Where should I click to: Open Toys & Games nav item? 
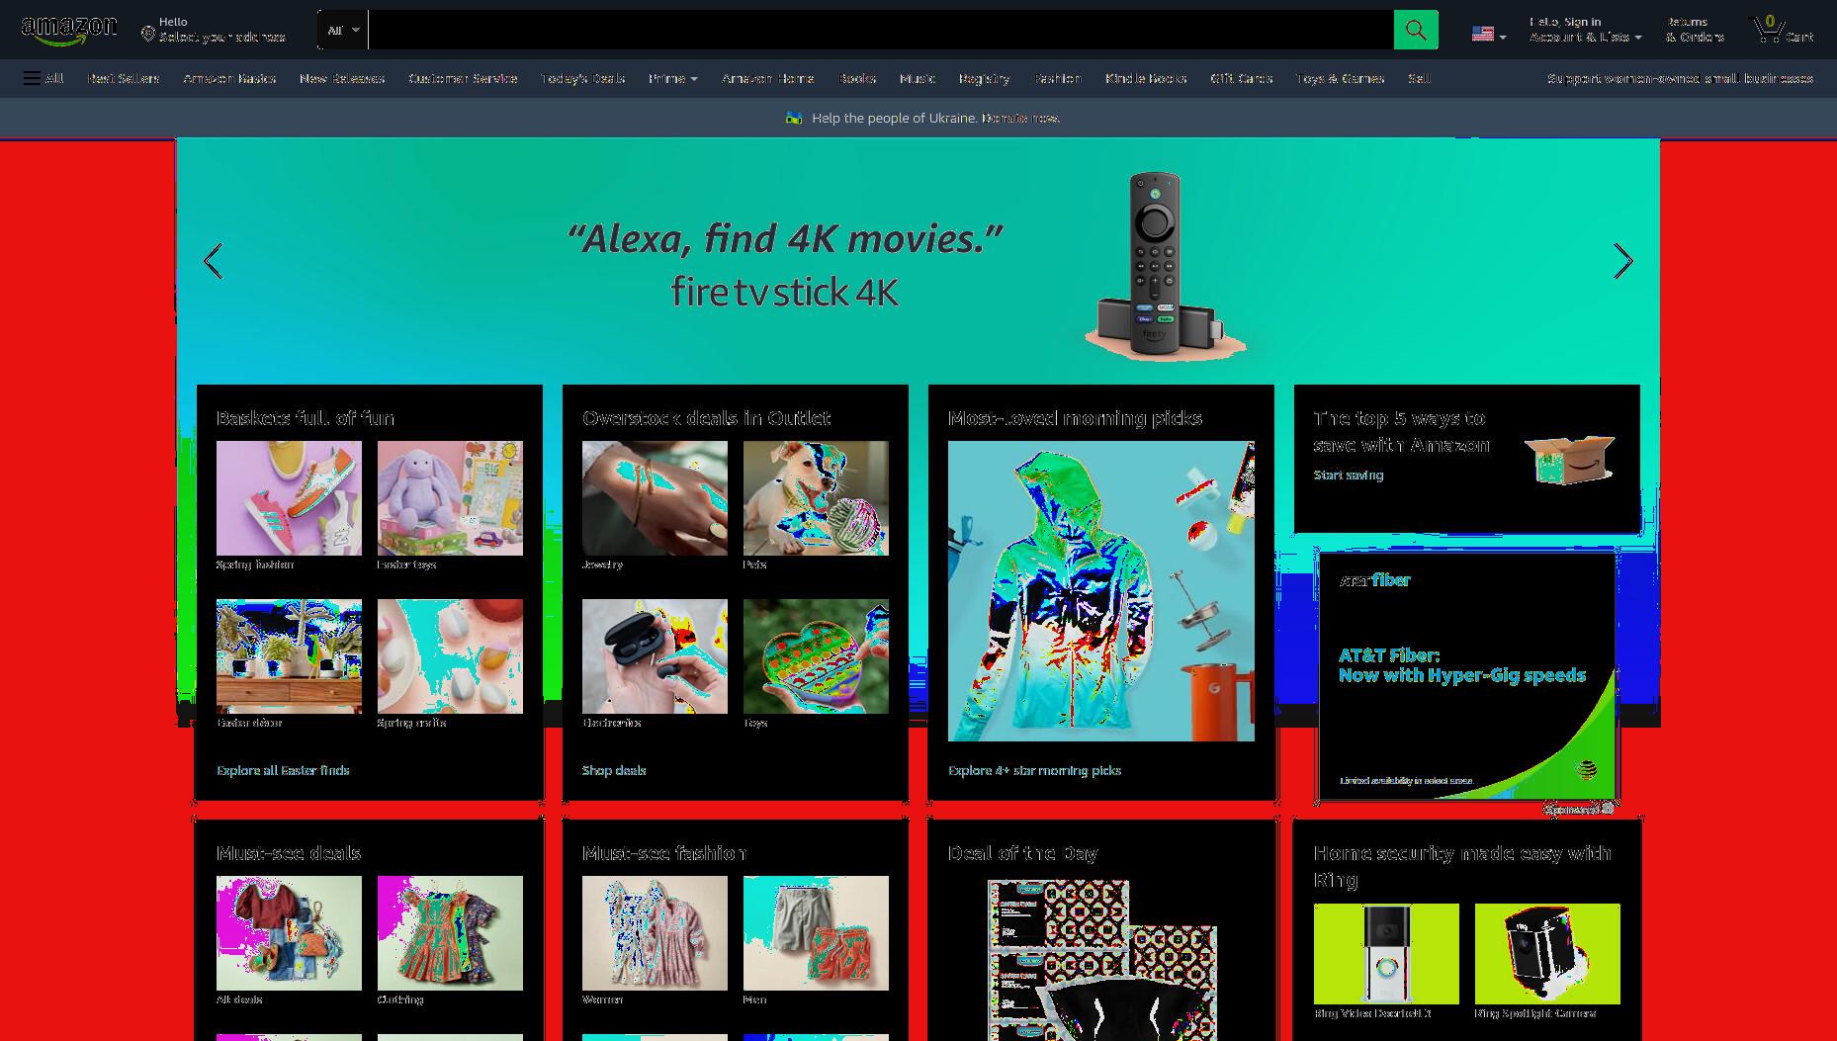pos(1340,78)
